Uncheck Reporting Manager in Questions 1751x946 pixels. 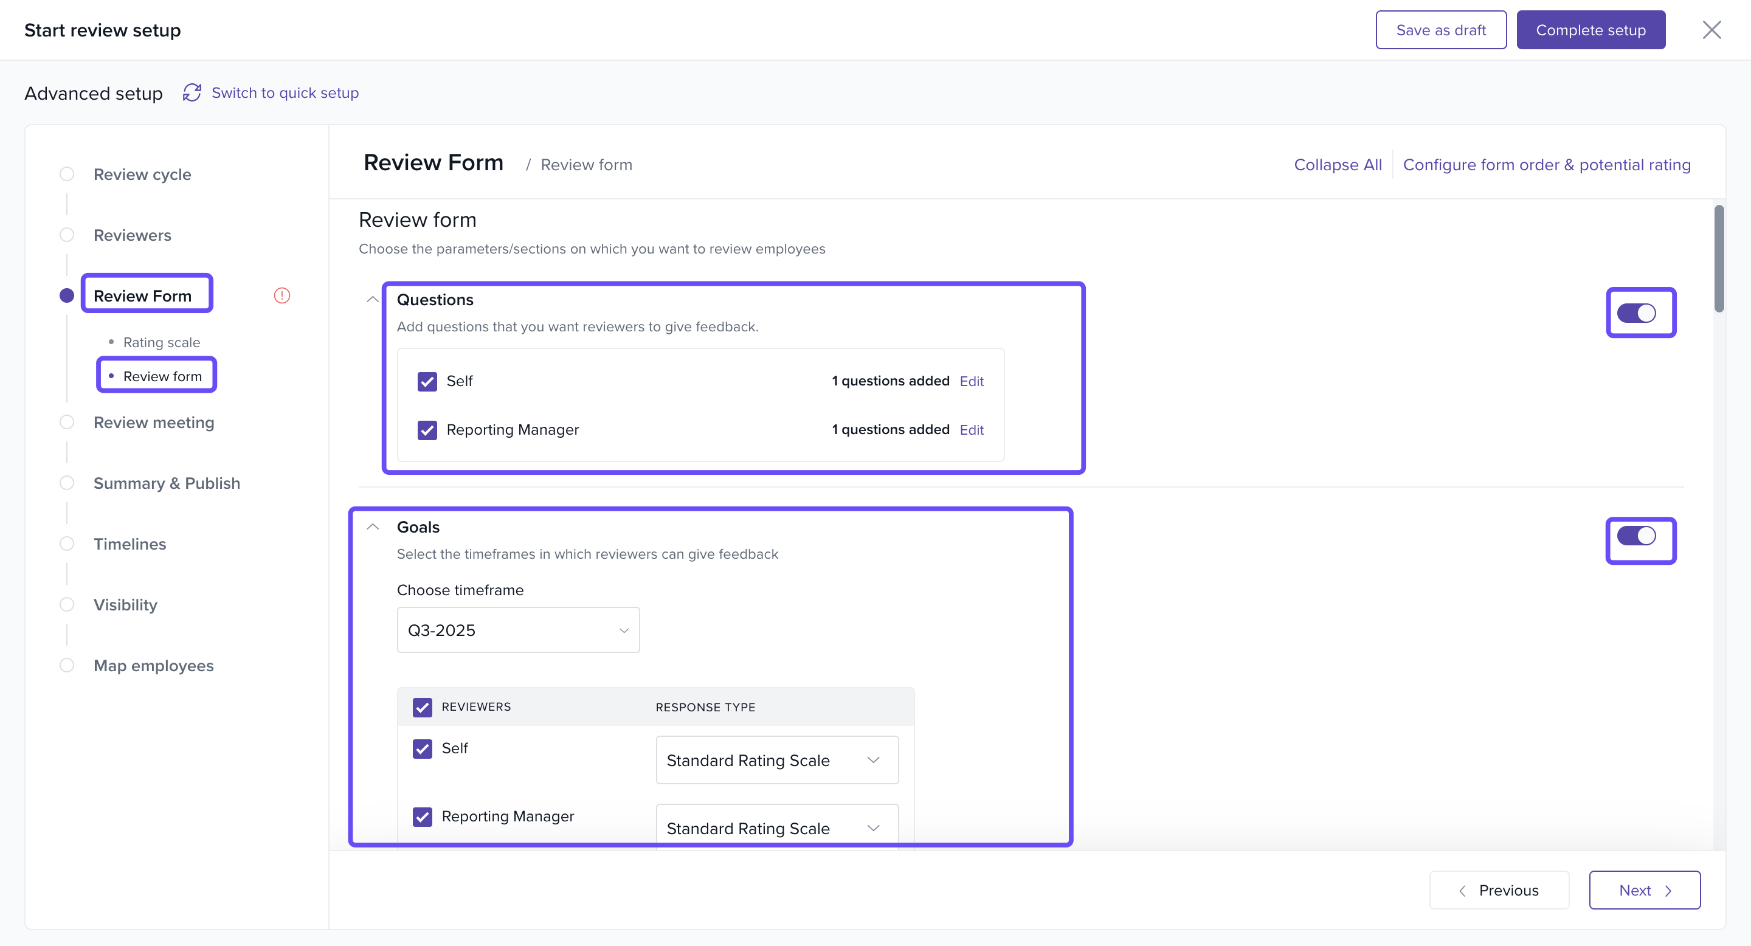pos(427,429)
